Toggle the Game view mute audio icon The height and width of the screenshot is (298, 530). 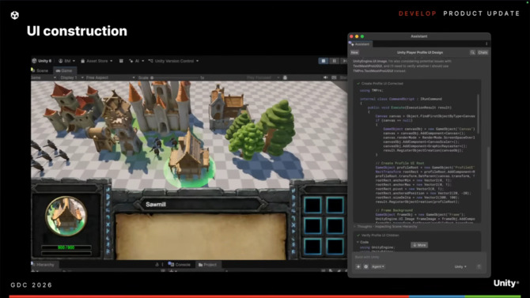pyautogui.click(x=325, y=77)
